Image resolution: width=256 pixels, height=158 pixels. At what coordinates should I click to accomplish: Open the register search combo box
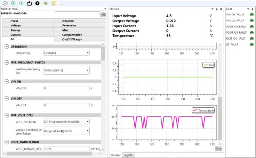coord(78,14)
